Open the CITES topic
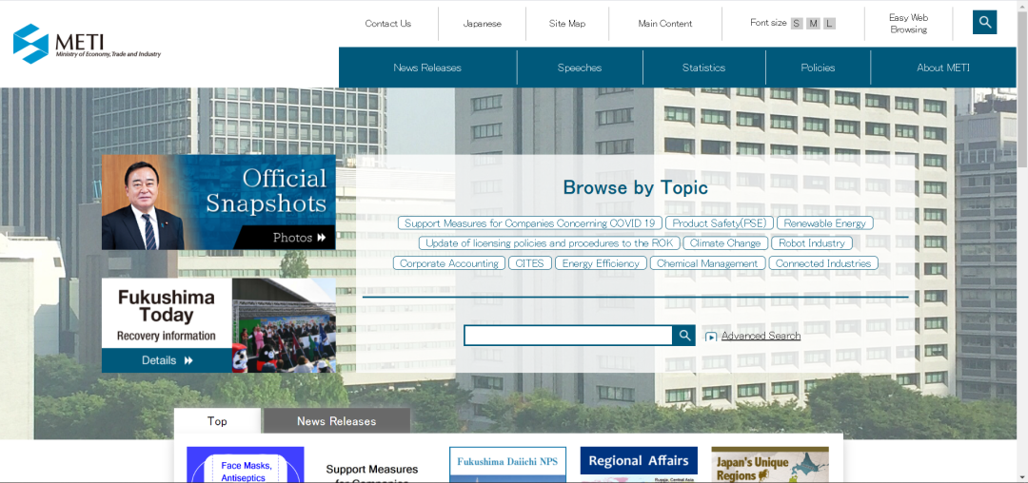1028x483 pixels. coord(530,263)
